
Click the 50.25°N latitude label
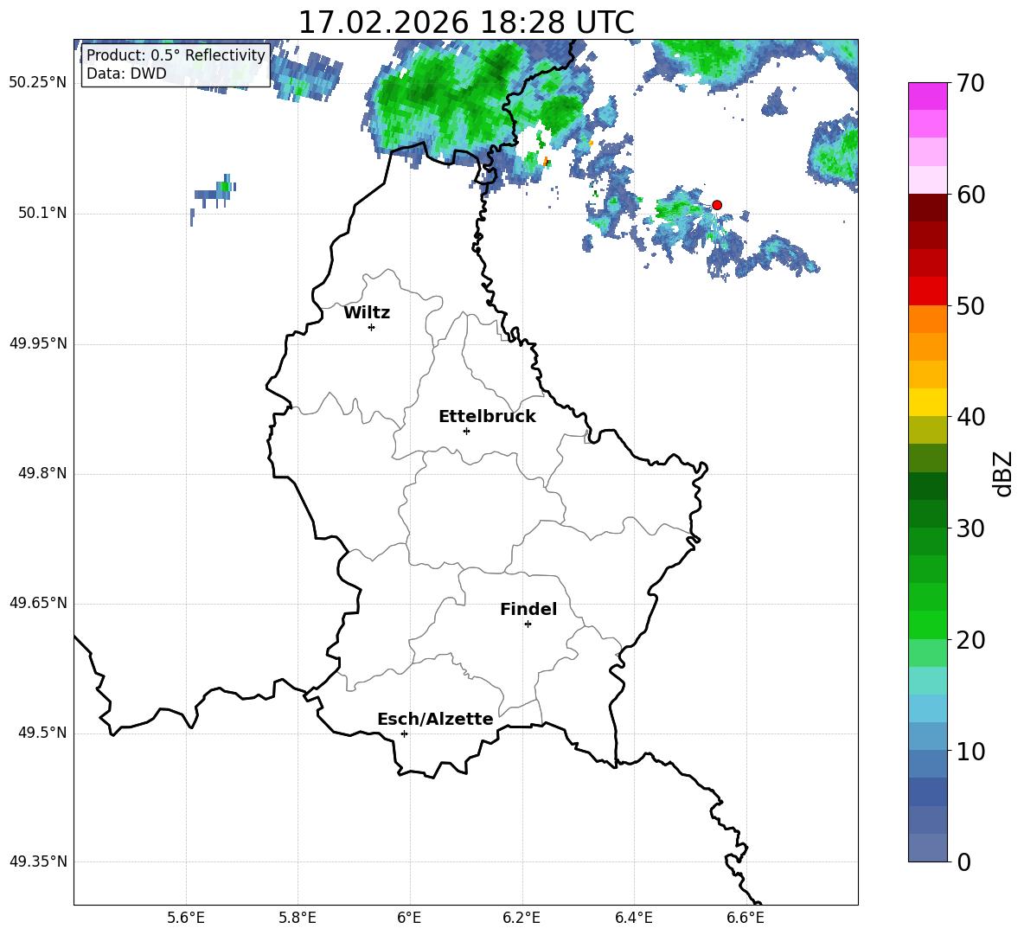pos(38,83)
